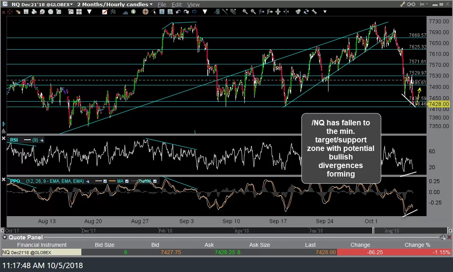The height and width of the screenshot is (272, 453).
Task: Expand the last small white triangle dropdown
Action: (325, 12)
